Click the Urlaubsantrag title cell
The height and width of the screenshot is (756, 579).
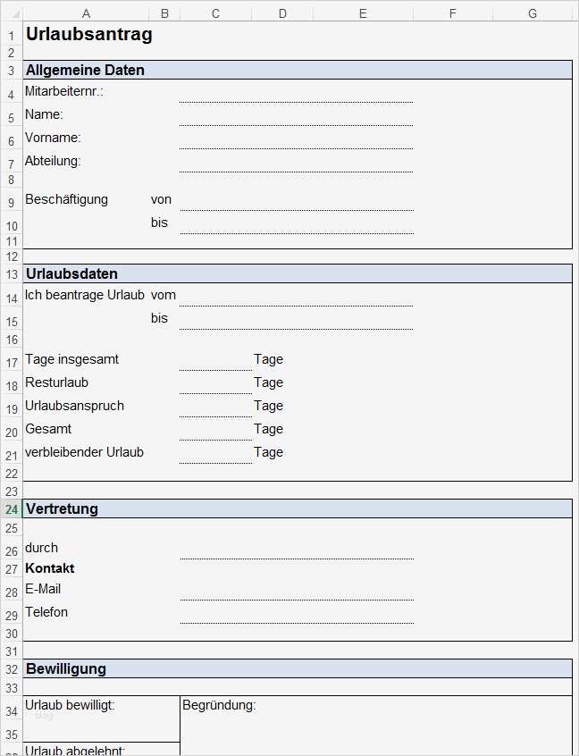pyautogui.click(x=88, y=35)
